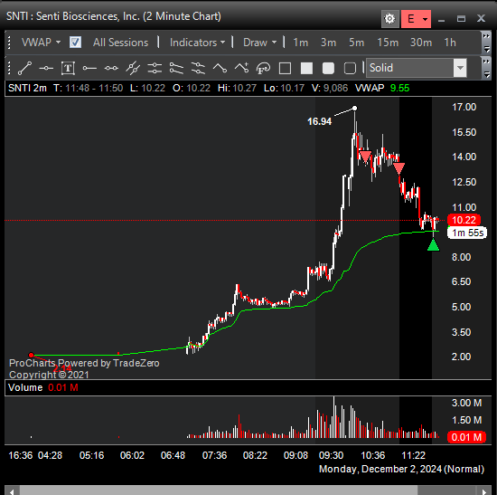Click the horizontal scrollbar left arrow
Image resolution: width=497 pixels, height=495 pixels.
point(12,491)
